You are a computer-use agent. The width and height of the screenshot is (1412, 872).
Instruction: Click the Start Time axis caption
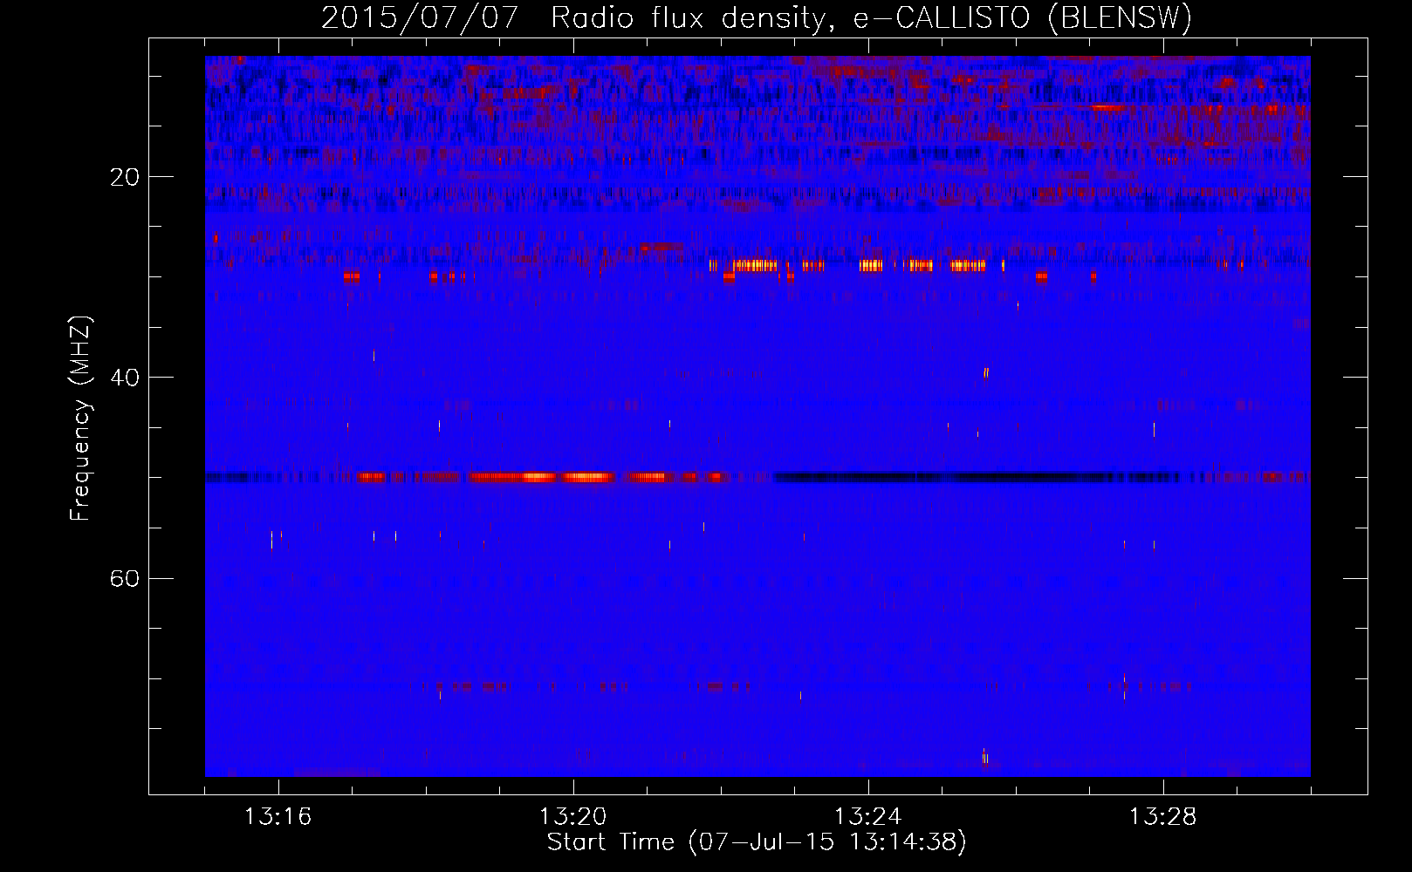coord(757,842)
